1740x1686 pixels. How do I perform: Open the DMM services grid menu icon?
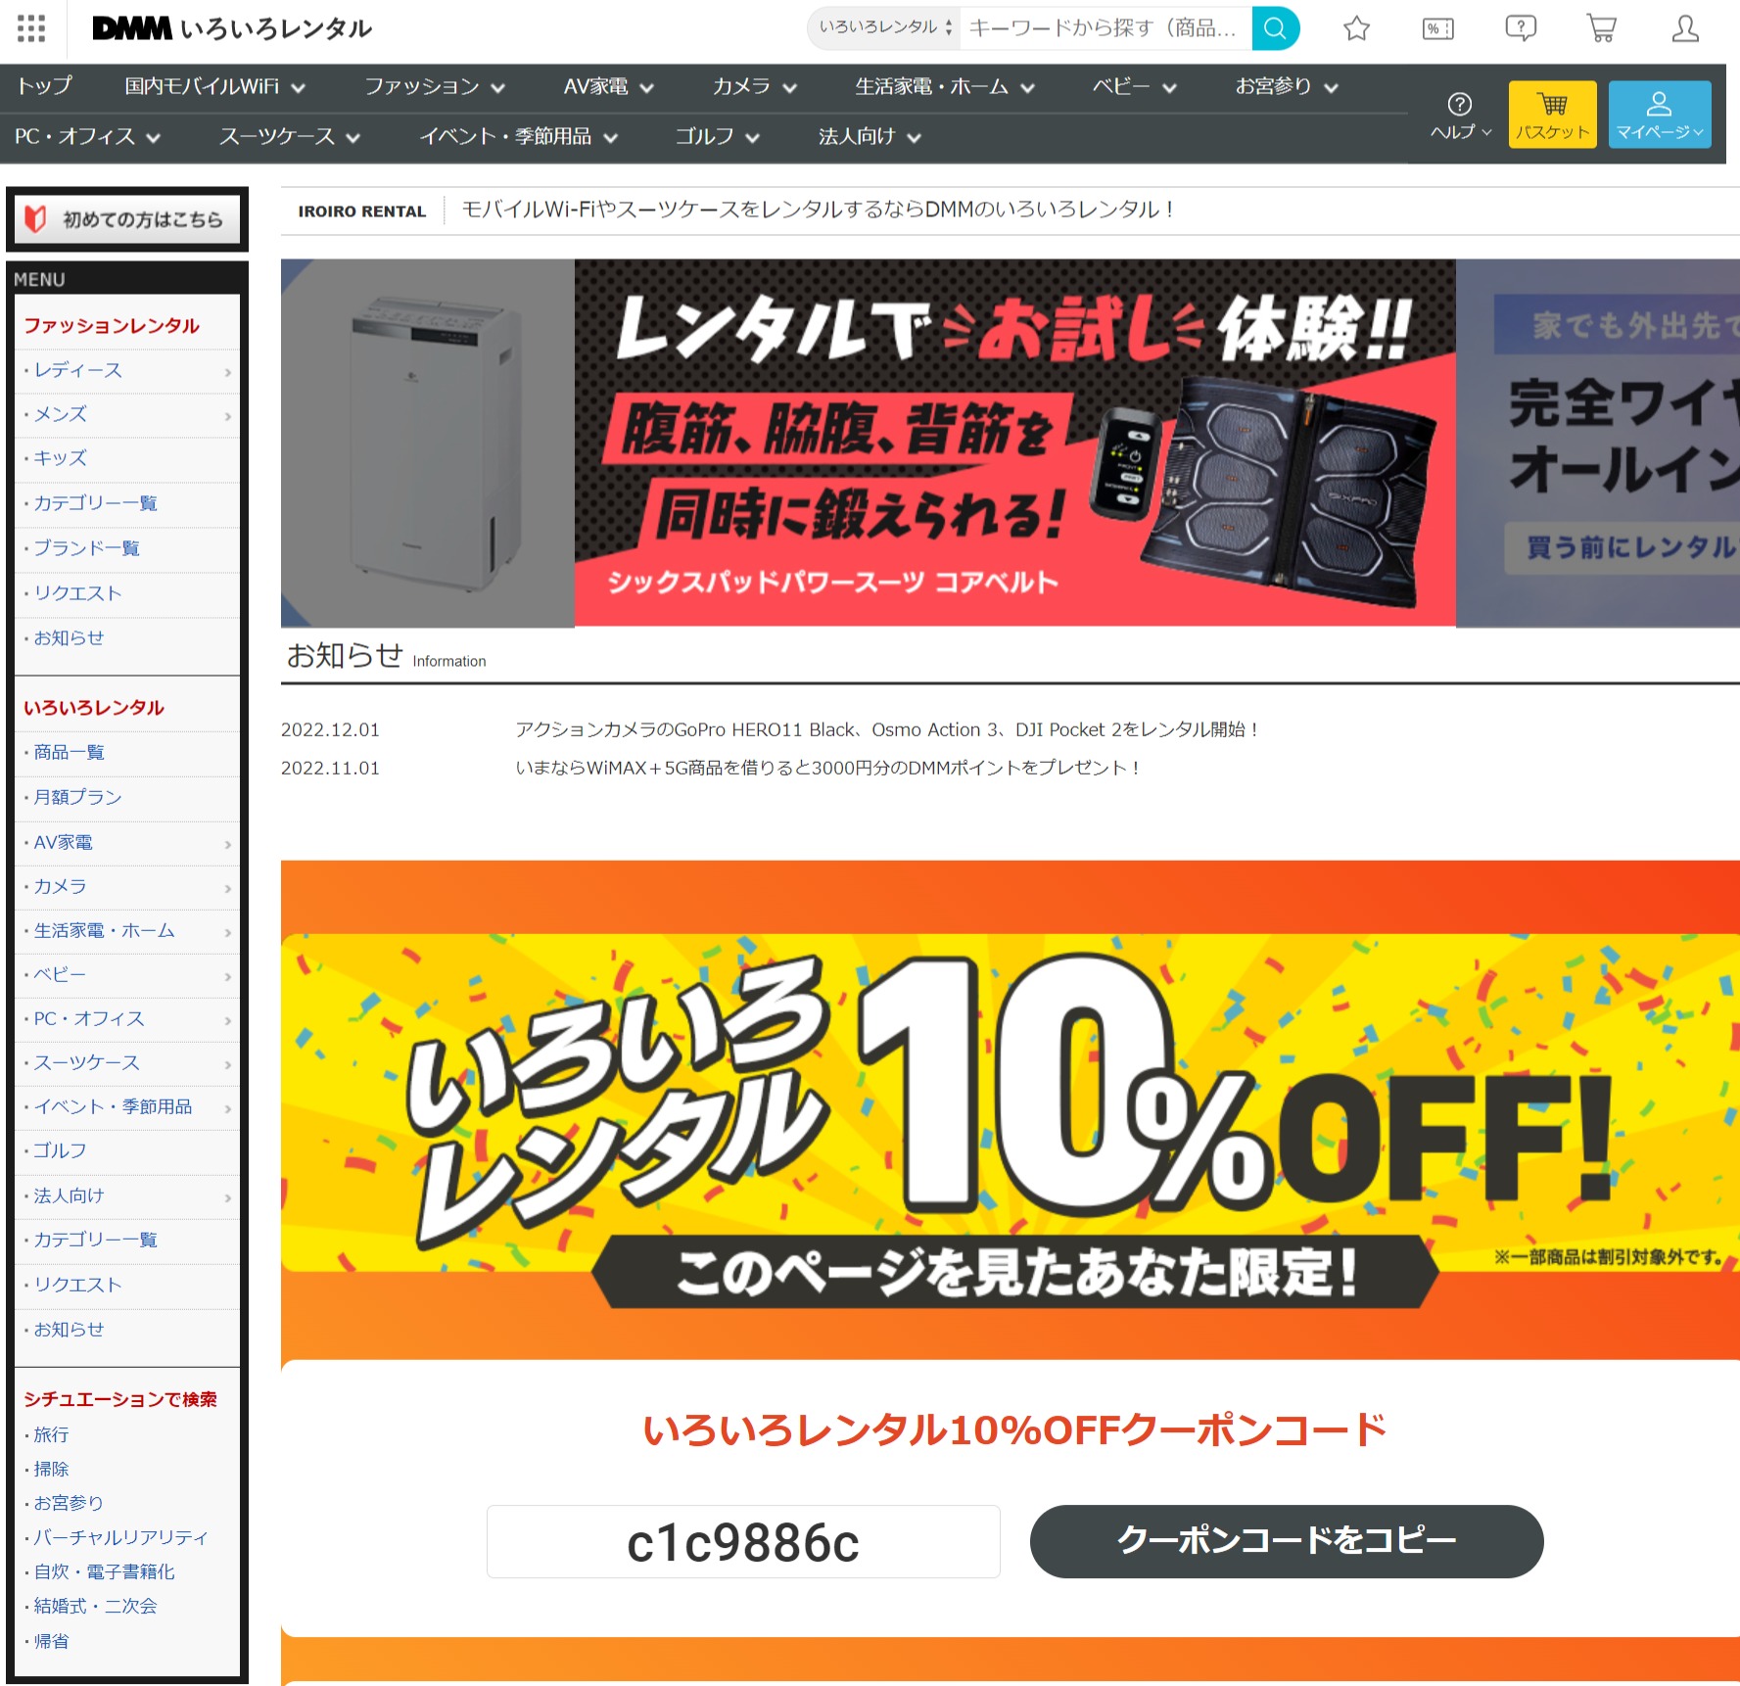pyautogui.click(x=31, y=28)
